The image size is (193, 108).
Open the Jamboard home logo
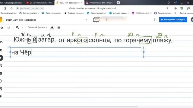click(1, 20)
